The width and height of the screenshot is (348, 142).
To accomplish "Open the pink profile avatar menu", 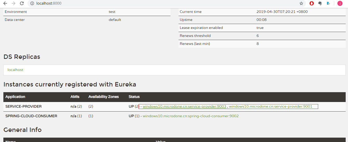I will coord(340,3).
